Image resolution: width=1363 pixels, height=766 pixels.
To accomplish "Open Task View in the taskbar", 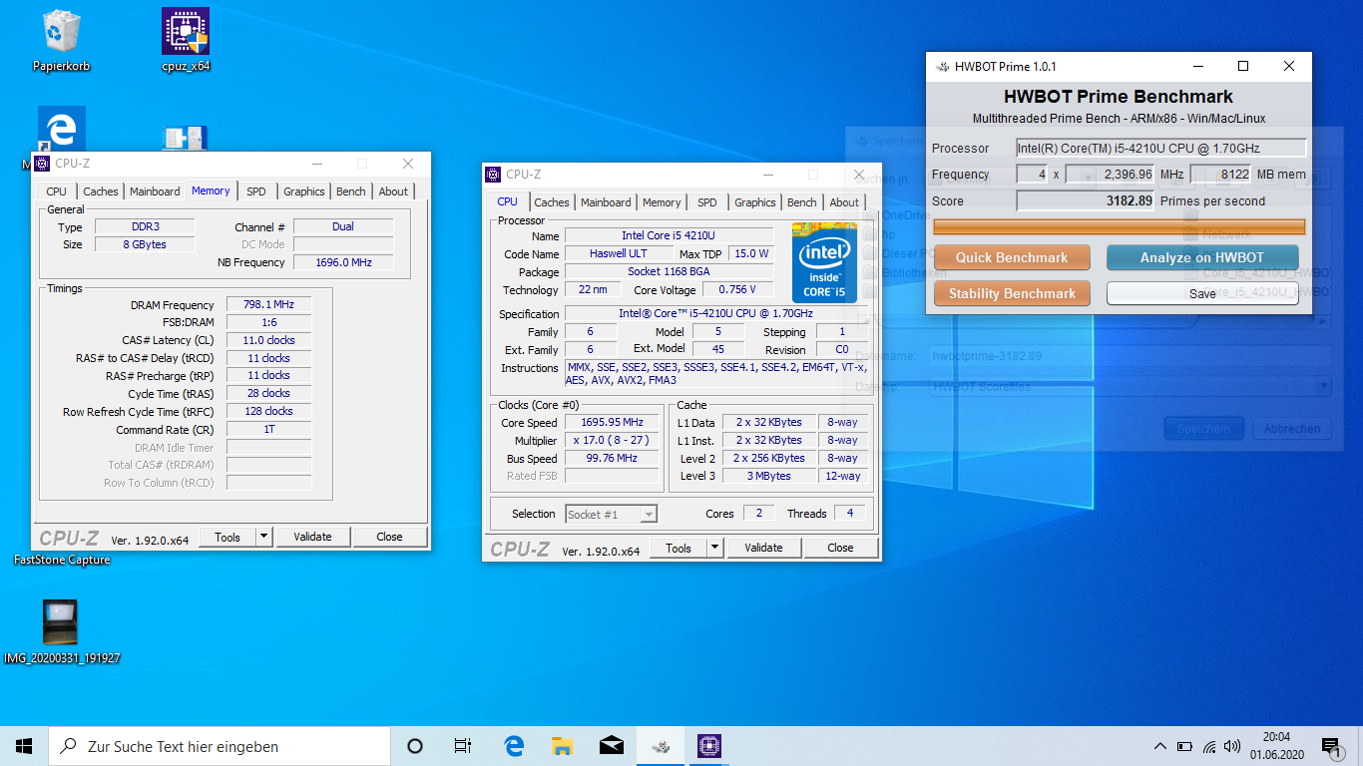I will (463, 746).
